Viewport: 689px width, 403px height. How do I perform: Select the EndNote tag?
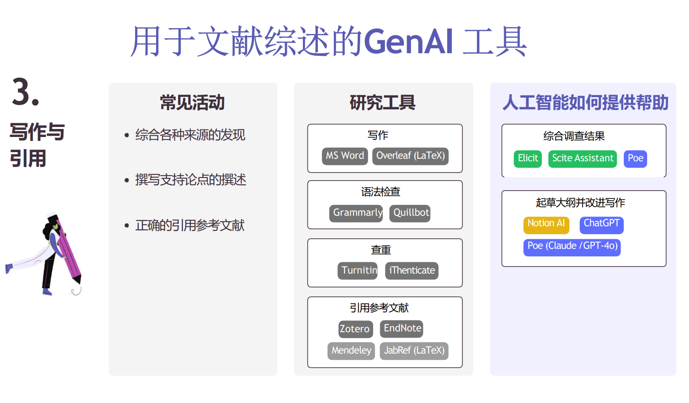402,328
